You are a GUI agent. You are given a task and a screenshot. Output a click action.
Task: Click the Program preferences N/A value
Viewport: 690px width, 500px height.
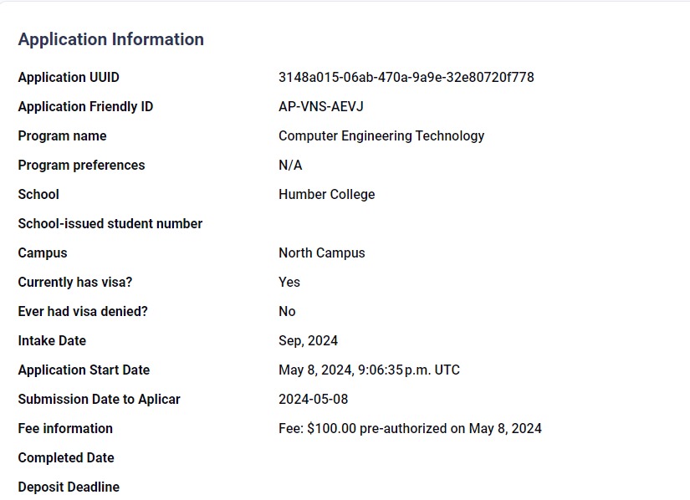point(290,166)
